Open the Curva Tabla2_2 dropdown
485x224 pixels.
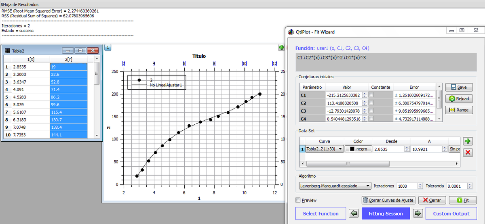[325, 149]
